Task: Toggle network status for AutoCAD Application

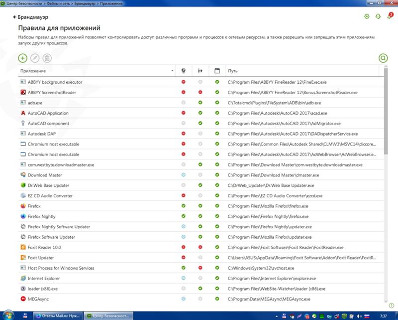Action: pos(184,113)
